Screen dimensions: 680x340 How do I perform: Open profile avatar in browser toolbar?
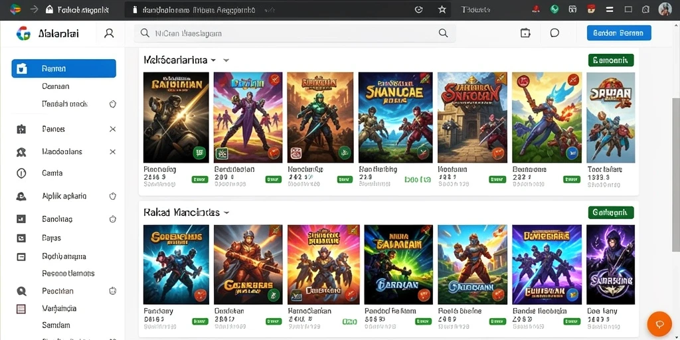[x=665, y=9]
